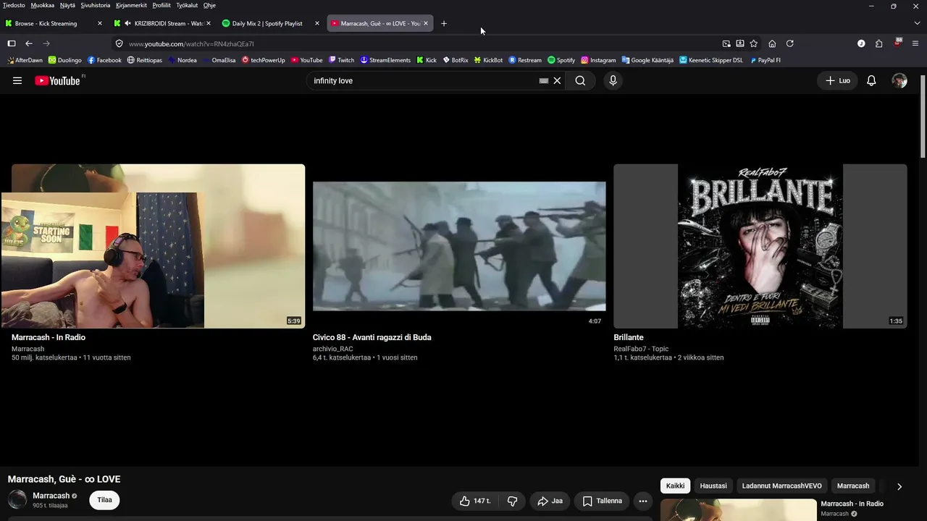Go back one page in the browser
Screen dimensions: 927x521
coord(29,43)
